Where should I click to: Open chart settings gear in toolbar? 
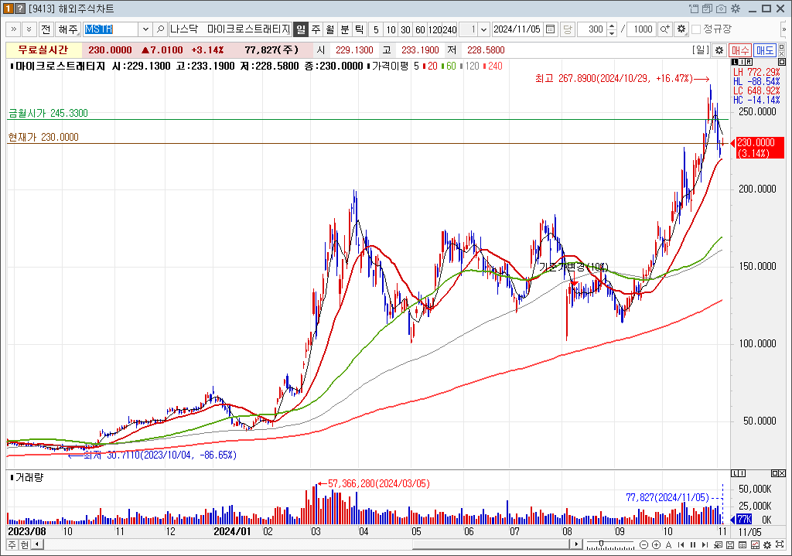pos(681,29)
